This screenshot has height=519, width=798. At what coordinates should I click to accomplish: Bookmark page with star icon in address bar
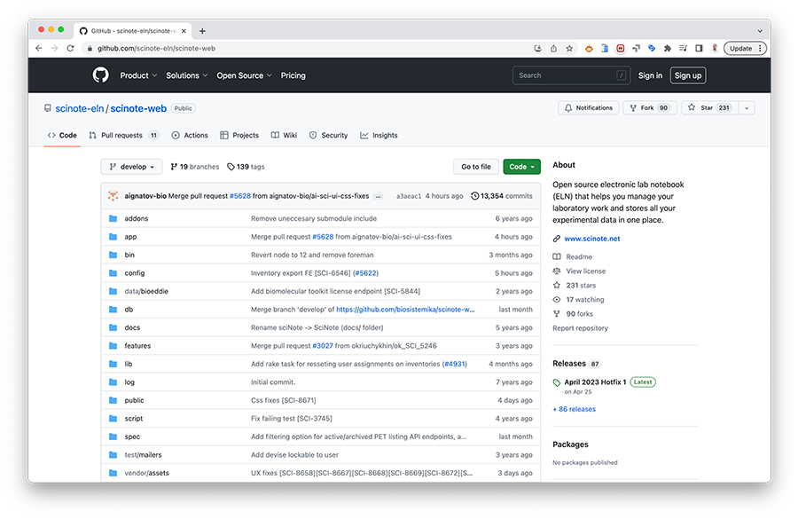pyautogui.click(x=569, y=48)
